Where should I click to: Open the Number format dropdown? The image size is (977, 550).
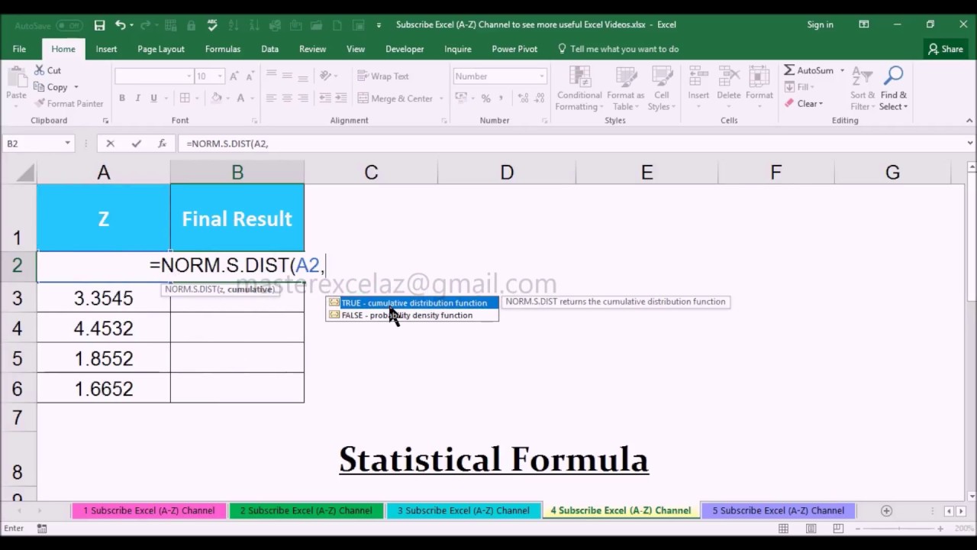[x=542, y=76]
